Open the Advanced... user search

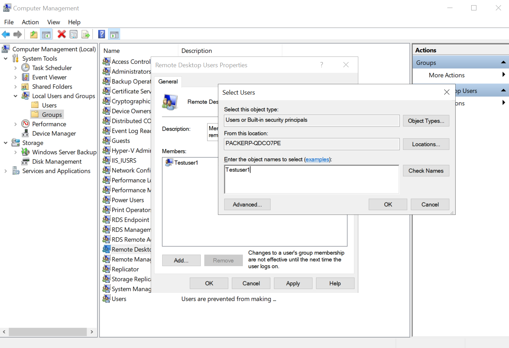click(247, 205)
